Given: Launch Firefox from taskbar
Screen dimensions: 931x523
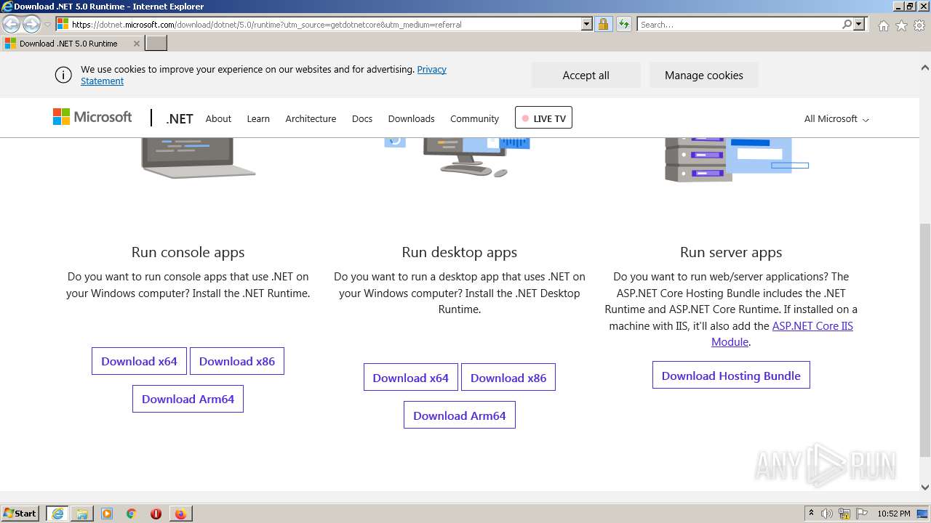Looking at the screenshot, I should (x=180, y=514).
